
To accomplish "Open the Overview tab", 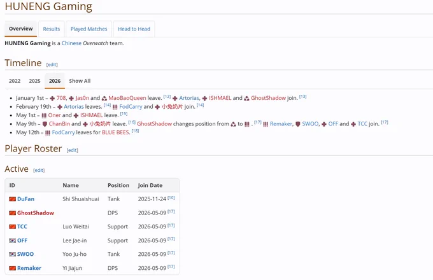I will click(21, 29).
